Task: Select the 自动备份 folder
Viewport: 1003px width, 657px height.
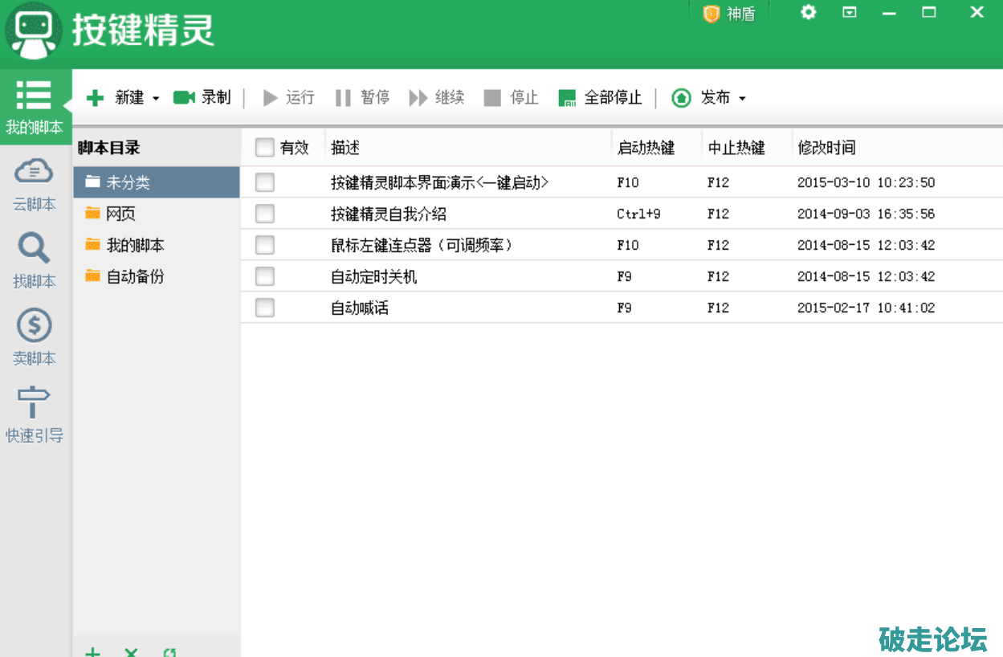Action: pos(135,276)
